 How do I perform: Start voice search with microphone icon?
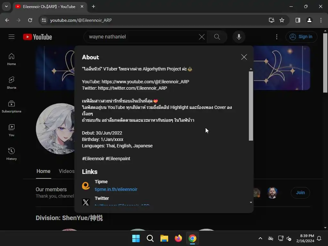[x=239, y=37]
